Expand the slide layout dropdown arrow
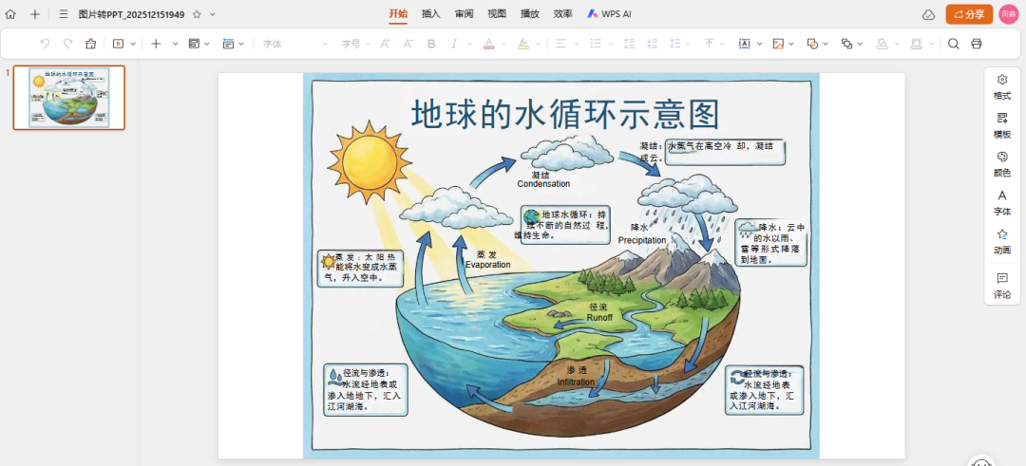This screenshot has width=1026, height=466. click(x=207, y=44)
